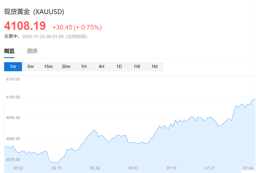Choose the 15m timeframe
This screenshot has width=256, height=173.
[48, 67]
